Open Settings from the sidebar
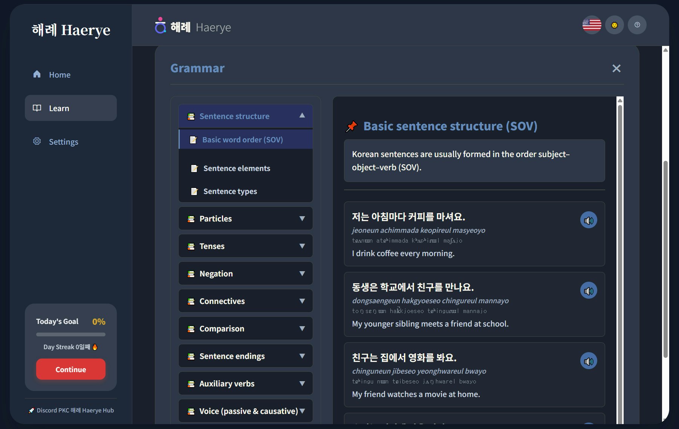The width and height of the screenshot is (679, 429). click(63, 142)
